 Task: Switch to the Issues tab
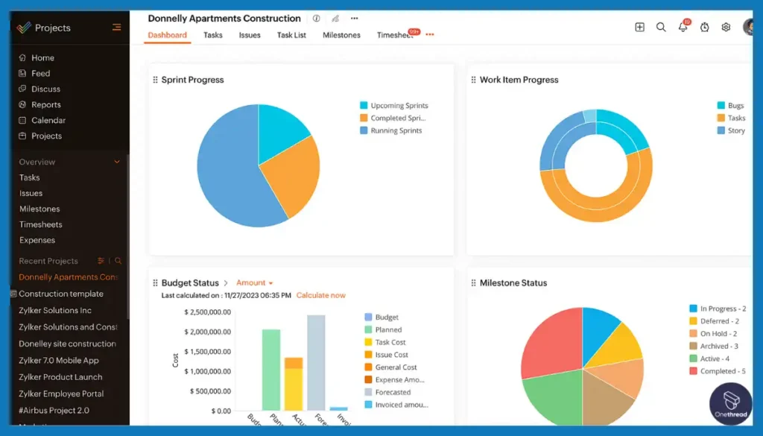[250, 35]
